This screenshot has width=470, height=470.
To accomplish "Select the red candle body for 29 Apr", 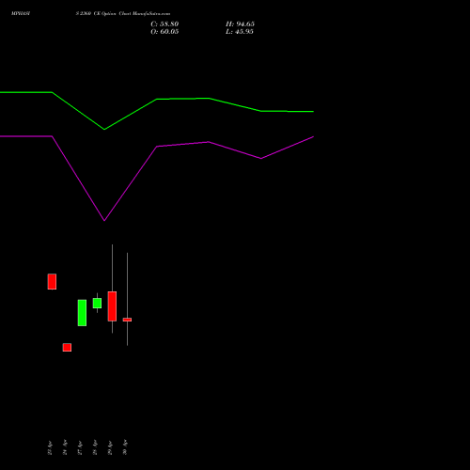I will 112,306.
